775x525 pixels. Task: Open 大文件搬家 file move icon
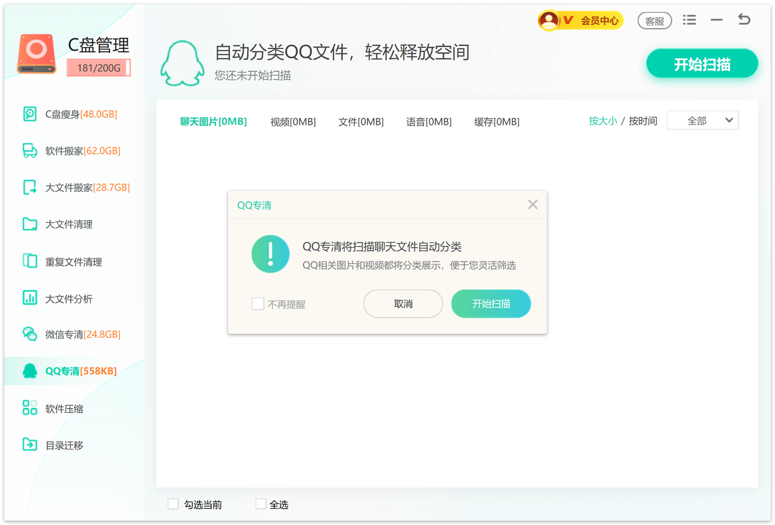point(30,188)
